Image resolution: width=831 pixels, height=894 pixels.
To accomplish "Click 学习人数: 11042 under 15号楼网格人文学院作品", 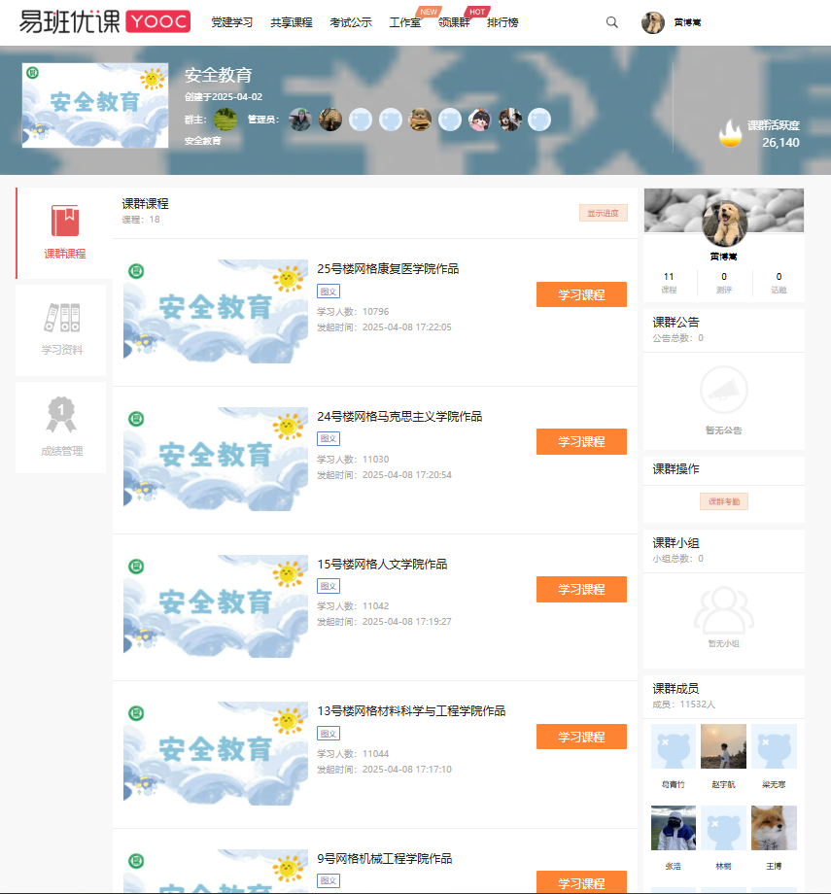I will pyautogui.click(x=353, y=605).
